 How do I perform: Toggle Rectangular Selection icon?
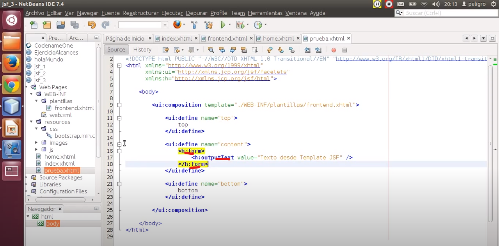[x=255, y=50]
